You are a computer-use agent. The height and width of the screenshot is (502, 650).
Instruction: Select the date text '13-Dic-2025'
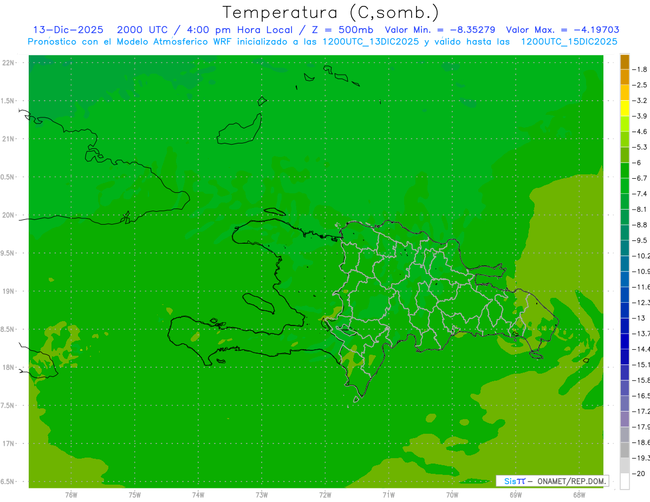click(x=68, y=30)
